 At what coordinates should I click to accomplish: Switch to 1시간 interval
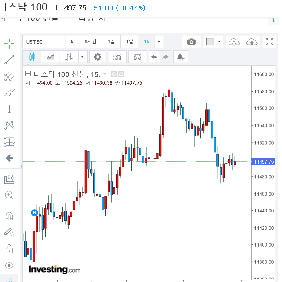[x=91, y=42]
